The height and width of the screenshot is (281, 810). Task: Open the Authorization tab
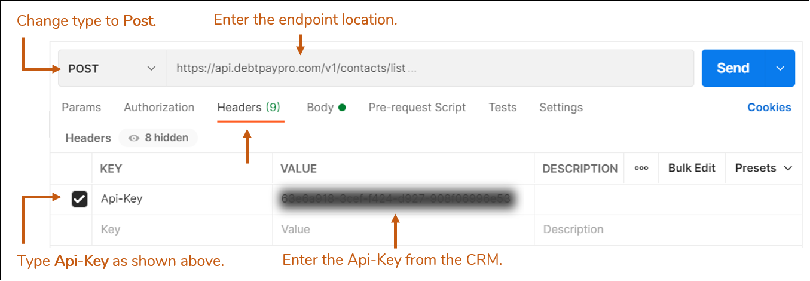click(x=159, y=108)
